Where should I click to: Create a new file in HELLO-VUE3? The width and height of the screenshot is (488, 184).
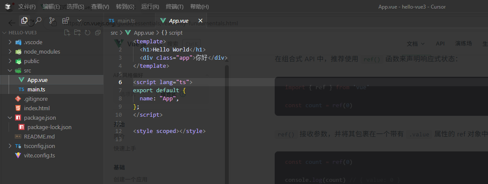(x=67, y=33)
